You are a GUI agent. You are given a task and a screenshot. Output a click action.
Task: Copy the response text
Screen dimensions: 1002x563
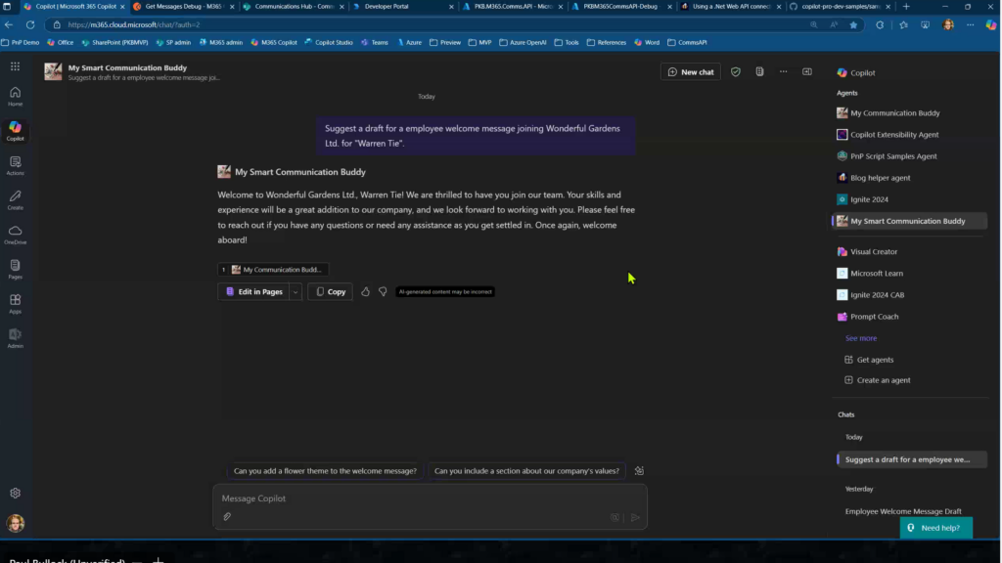(331, 291)
